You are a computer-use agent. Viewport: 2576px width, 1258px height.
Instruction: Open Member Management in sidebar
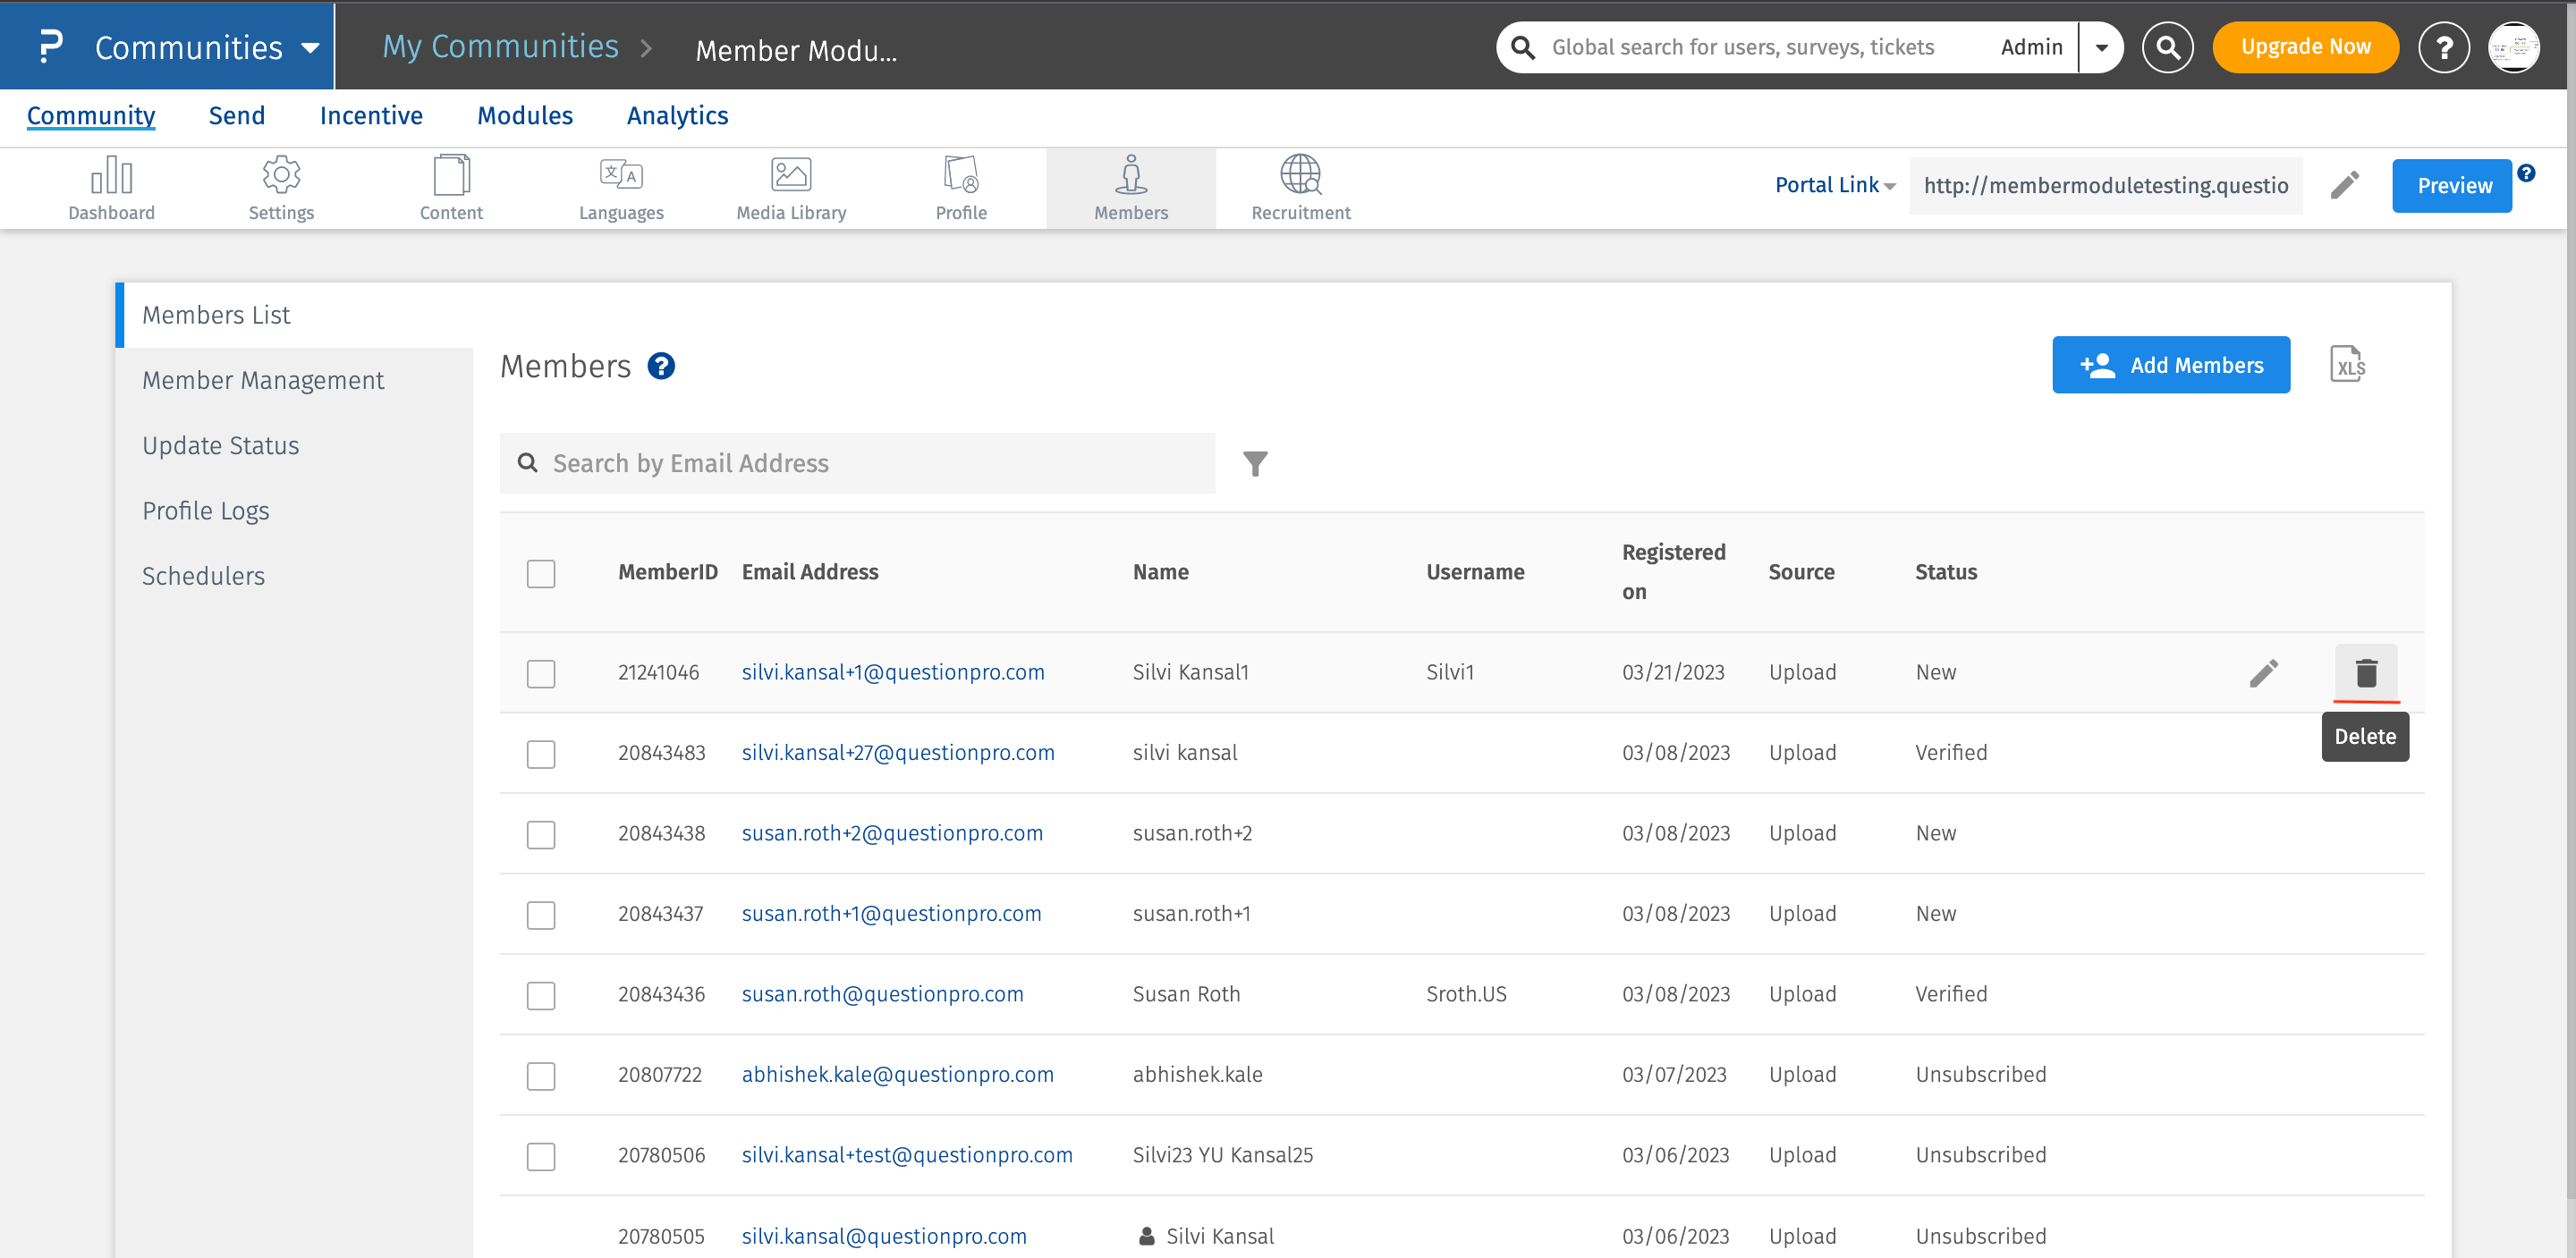263,380
